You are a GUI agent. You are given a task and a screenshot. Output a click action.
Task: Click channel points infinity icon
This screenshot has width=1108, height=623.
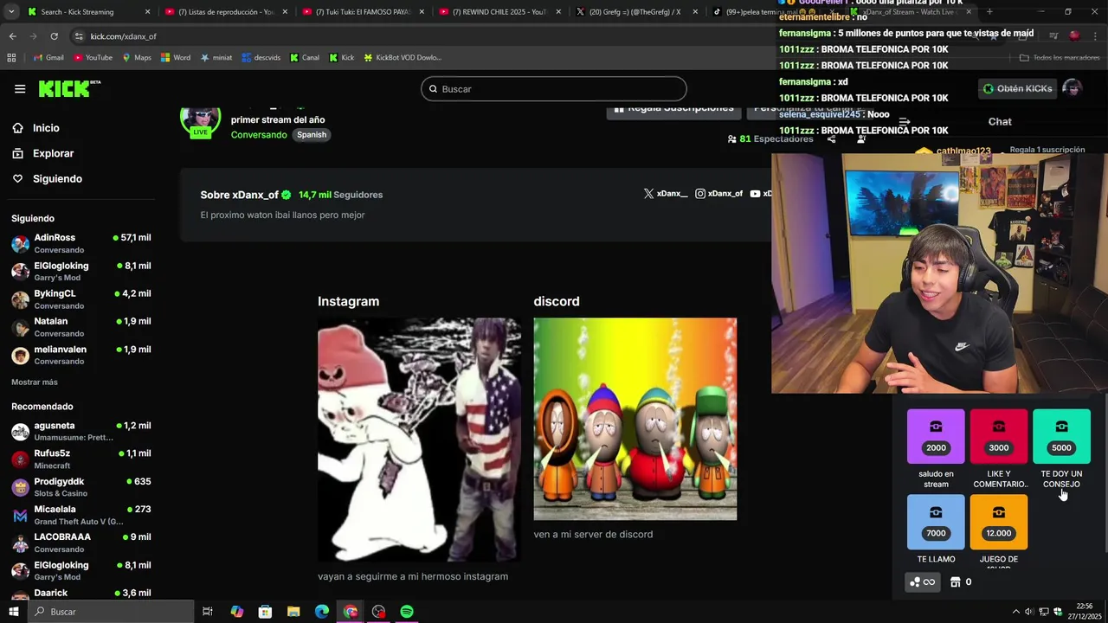[922, 582]
